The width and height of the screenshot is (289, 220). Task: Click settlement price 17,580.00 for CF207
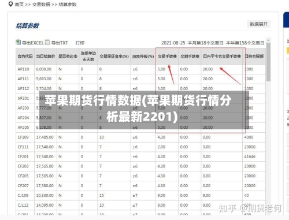pyautogui.click(x=45, y=186)
